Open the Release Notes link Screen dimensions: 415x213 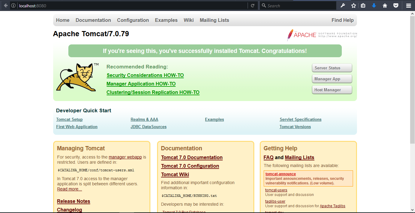pyautogui.click(x=74, y=201)
